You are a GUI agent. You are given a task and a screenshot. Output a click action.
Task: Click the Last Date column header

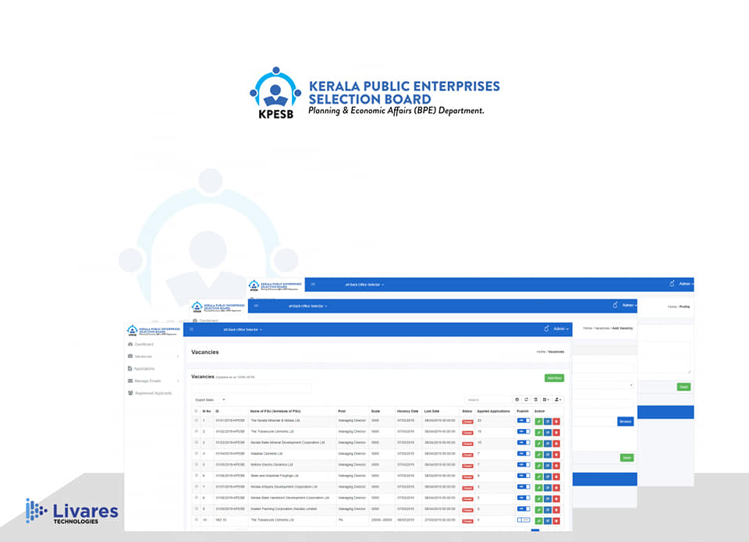pos(431,411)
